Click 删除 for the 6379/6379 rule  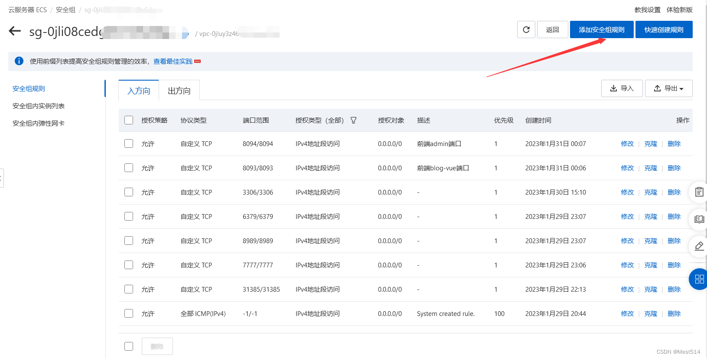674,216
